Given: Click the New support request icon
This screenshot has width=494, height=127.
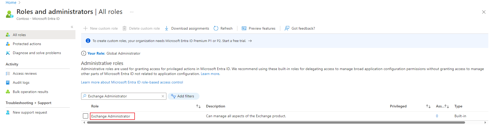Looking at the screenshot, I should [8, 112].
